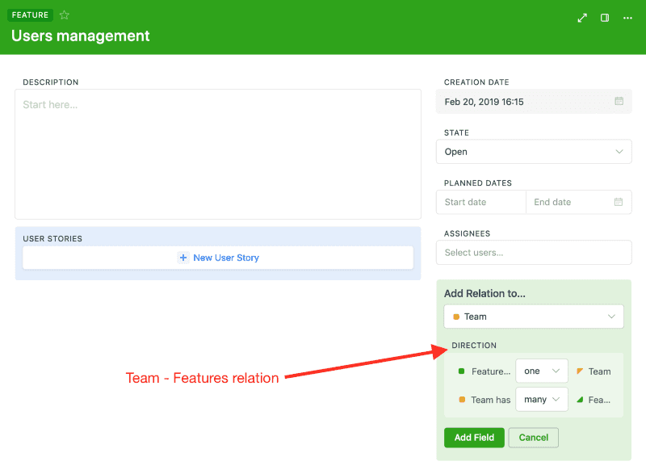Screen dimensions: 646x474
Task: Open the many cardinality selector for Team has
Action: [x=541, y=399]
